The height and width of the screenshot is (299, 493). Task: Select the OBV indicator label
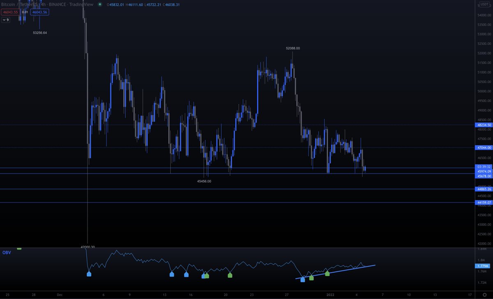click(7, 253)
